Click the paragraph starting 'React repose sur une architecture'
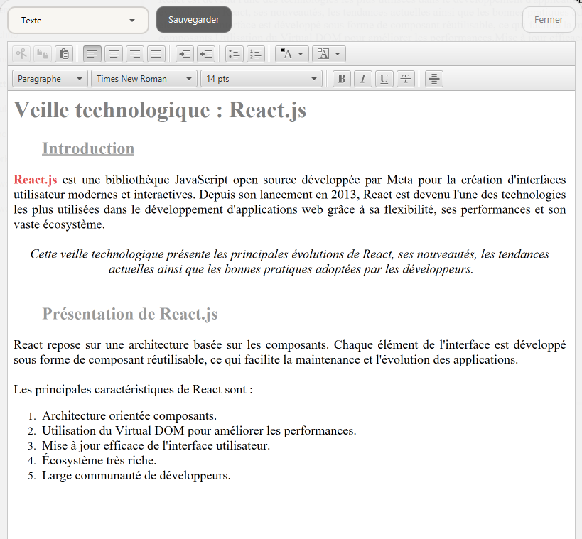Viewport: 582px width, 539px height. tap(290, 352)
